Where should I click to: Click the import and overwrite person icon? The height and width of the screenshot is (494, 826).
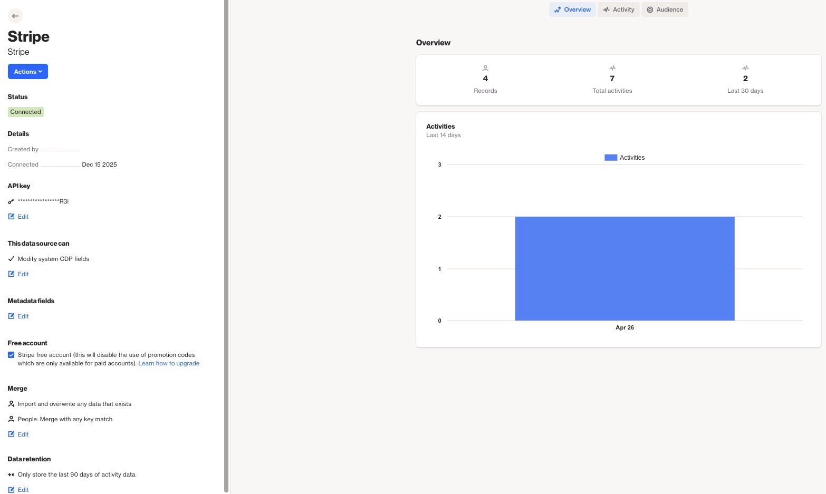point(11,404)
